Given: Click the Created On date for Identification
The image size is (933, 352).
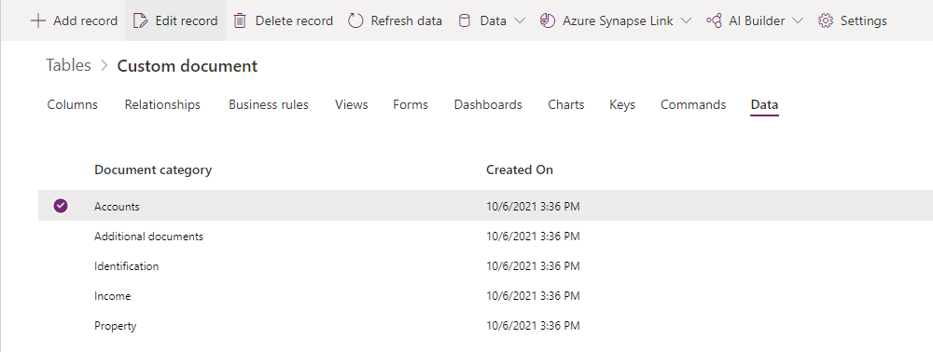Looking at the screenshot, I should click(533, 266).
